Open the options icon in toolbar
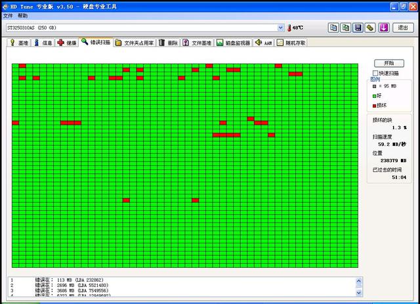420x304 pixels. (x=370, y=28)
